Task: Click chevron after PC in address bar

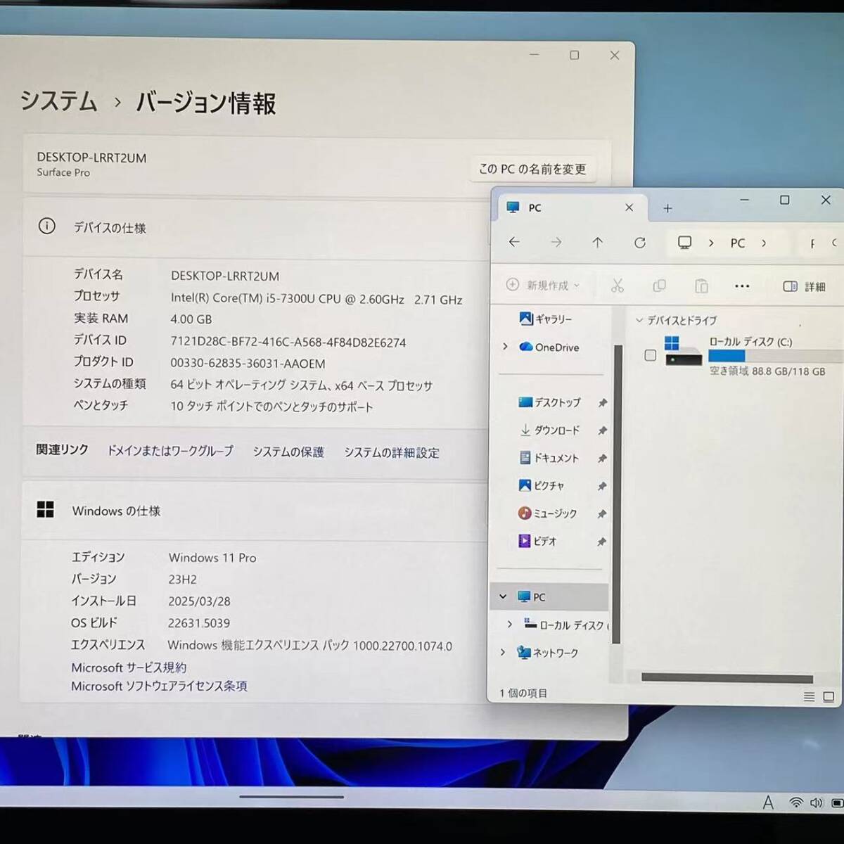Action: (764, 243)
